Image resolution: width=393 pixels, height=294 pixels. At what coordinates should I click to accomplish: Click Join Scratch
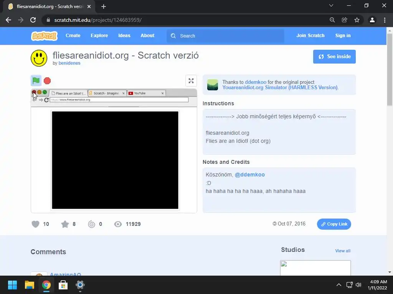click(310, 36)
